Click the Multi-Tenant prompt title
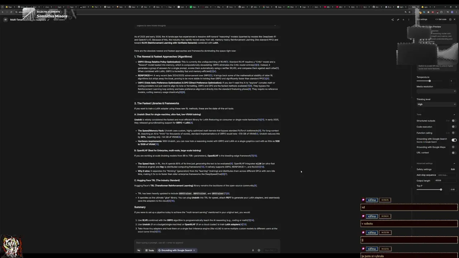Screen dimensions: 459x258 (x=28, y=20)
